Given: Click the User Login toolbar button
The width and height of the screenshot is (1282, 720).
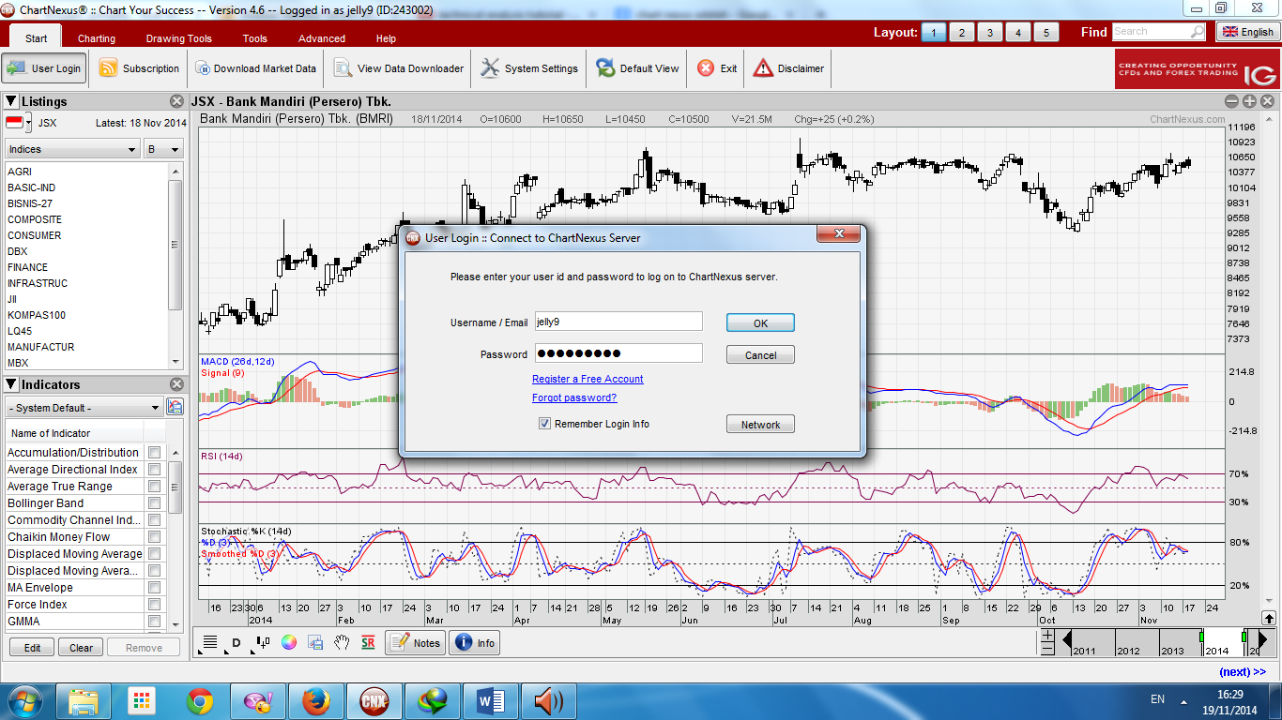Looking at the screenshot, I should [44, 68].
